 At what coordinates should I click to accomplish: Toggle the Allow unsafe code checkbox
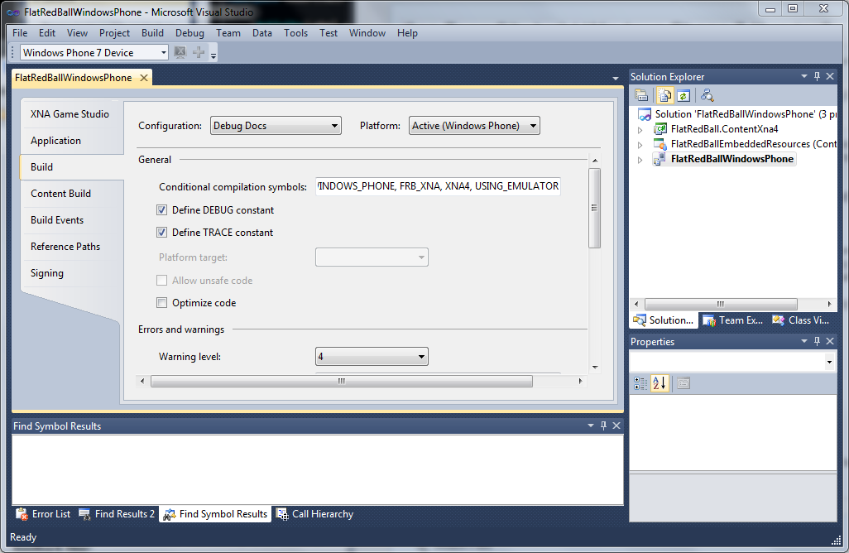pyautogui.click(x=162, y=281)
